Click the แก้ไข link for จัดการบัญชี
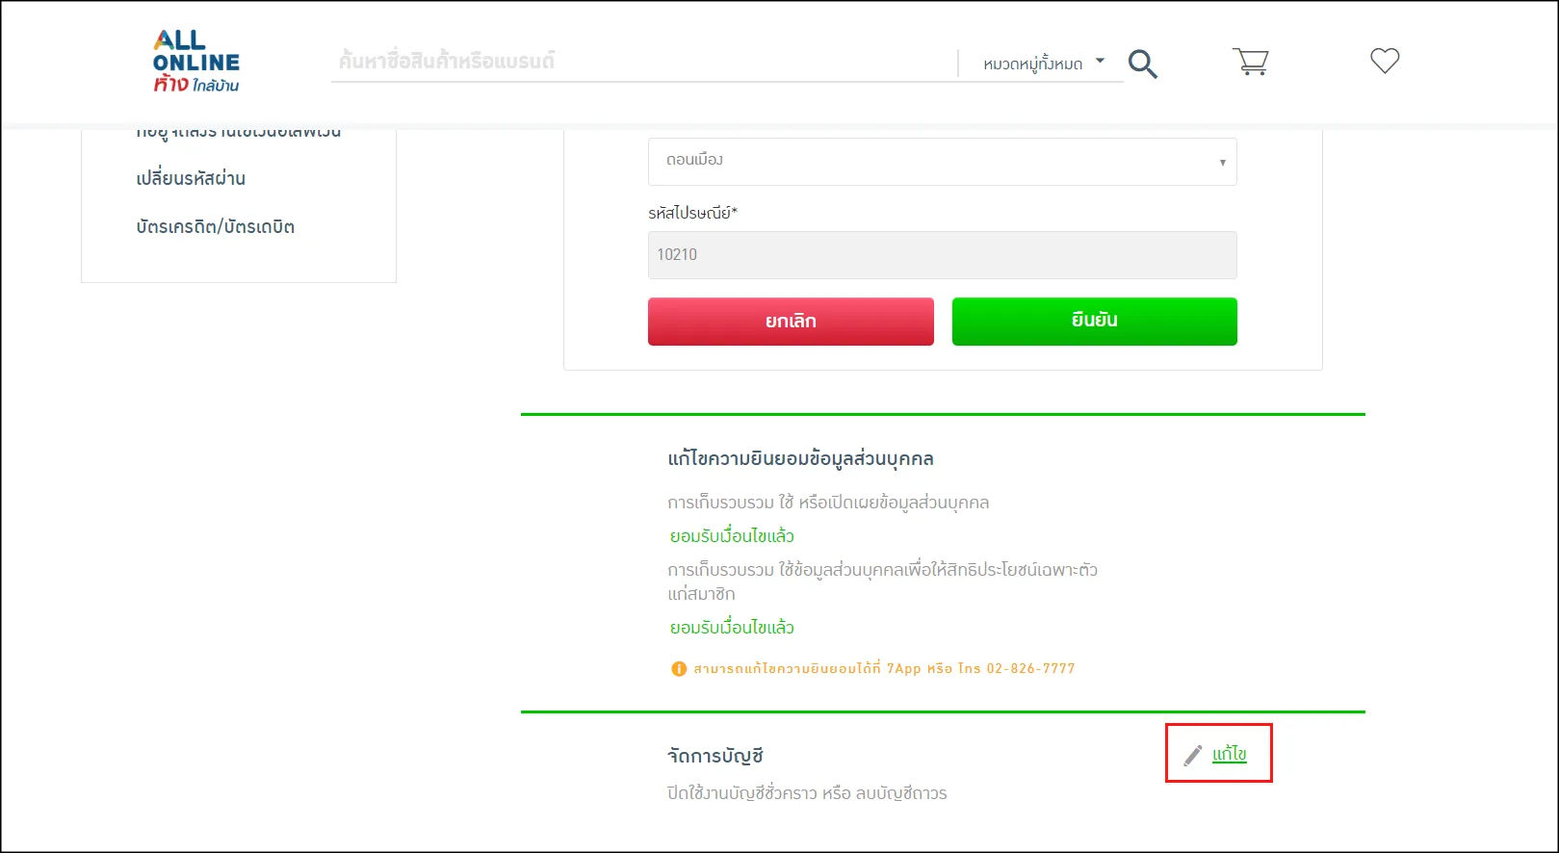 (x=1229, y=754)
